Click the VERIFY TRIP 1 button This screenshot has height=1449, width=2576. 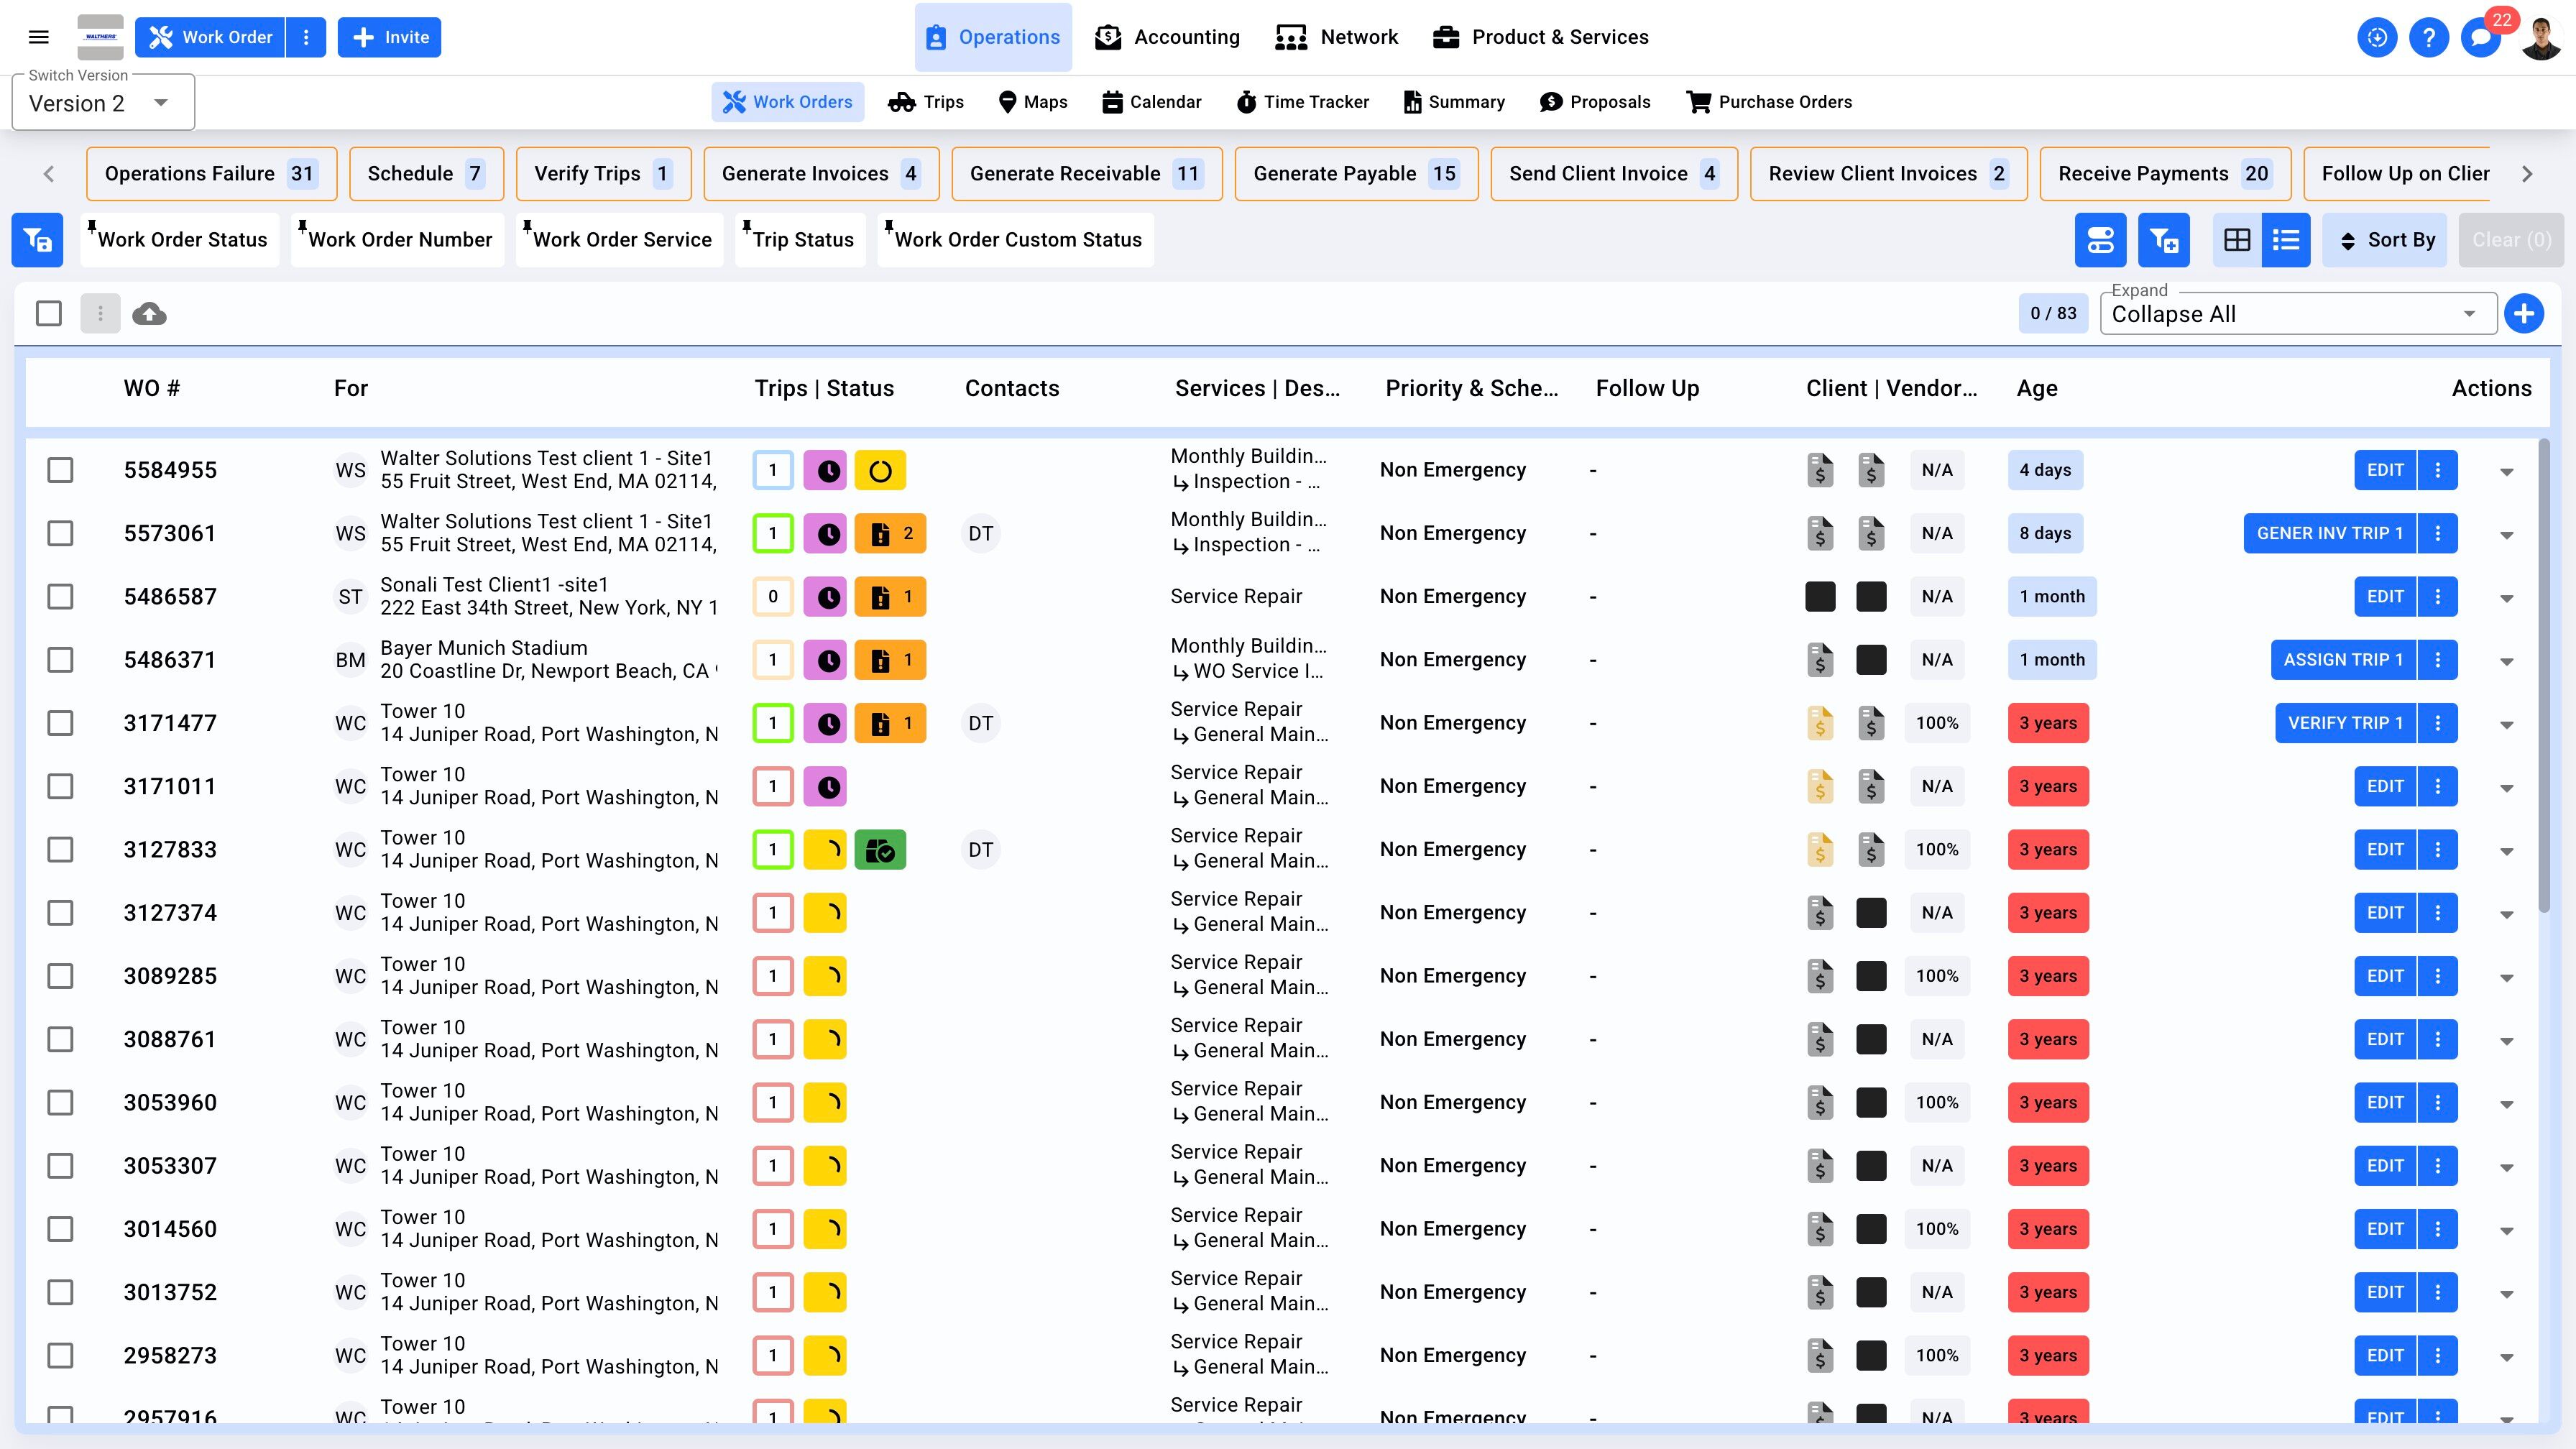(x=2344, y=723)
